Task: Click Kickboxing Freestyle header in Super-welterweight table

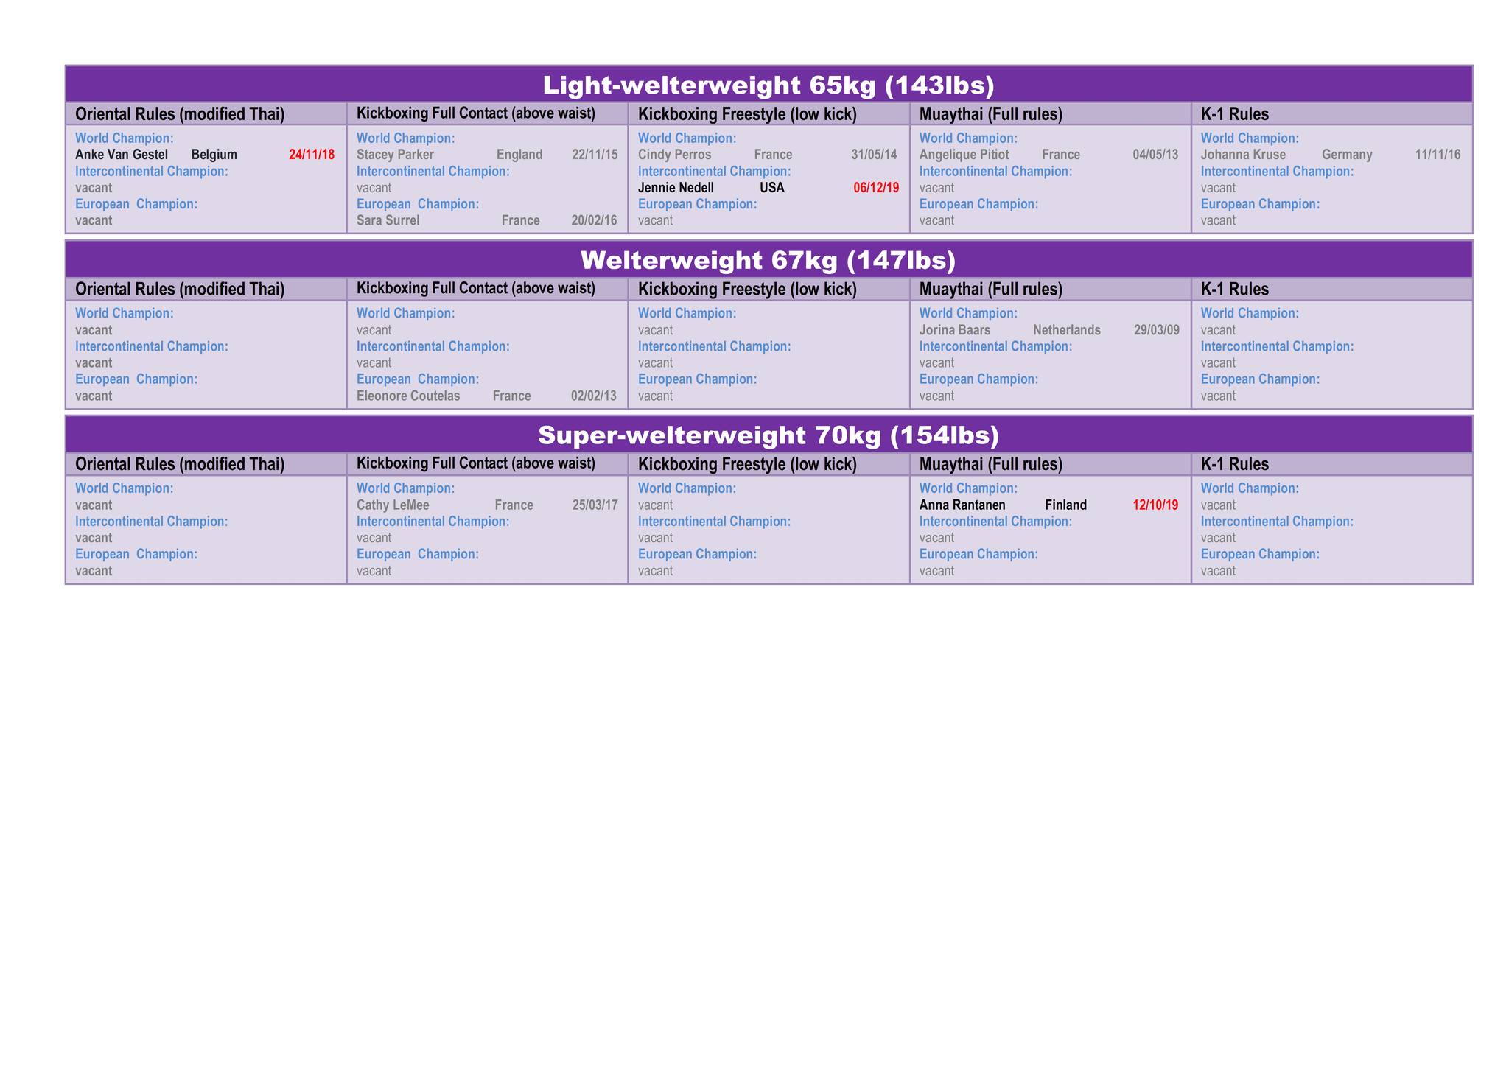Action: pos(747,464)
